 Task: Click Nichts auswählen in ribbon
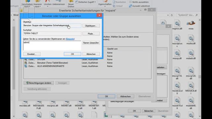139,2
